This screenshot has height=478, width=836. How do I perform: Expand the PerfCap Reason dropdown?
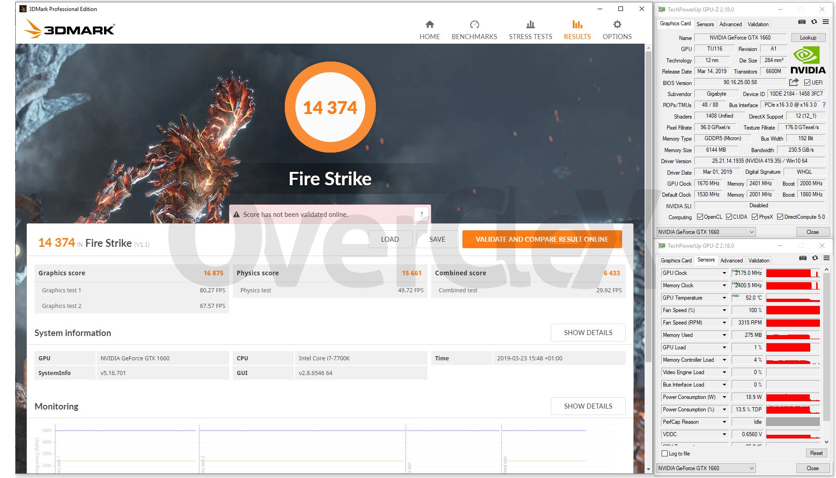point(724,422)
